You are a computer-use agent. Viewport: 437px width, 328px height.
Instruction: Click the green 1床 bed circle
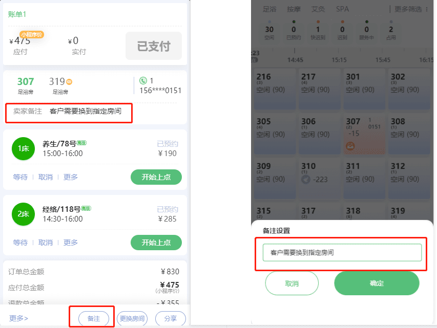[24, 149]
